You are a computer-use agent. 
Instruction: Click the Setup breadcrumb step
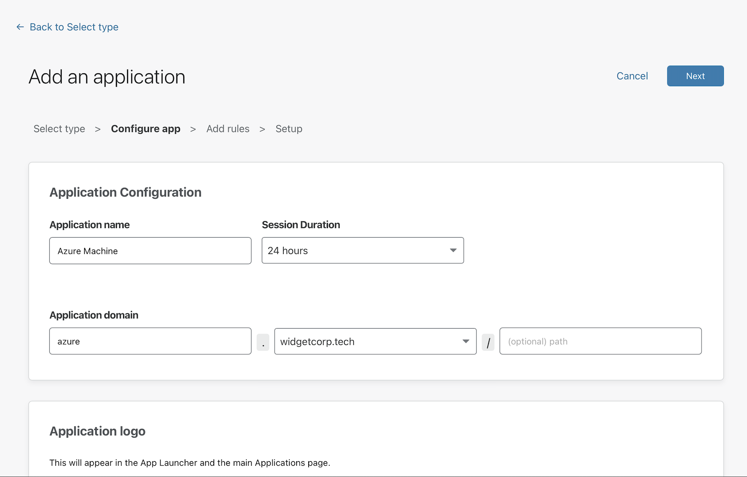(x=288, y=129)
